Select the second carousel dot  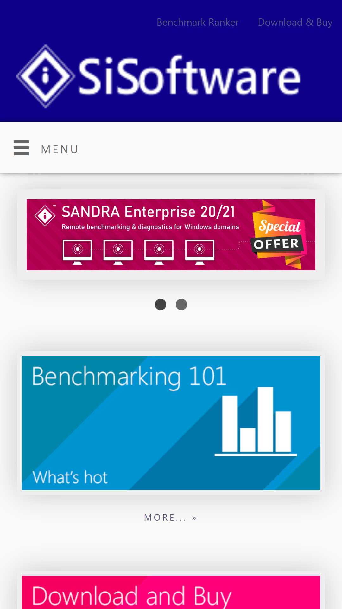[x=181, y=304]
